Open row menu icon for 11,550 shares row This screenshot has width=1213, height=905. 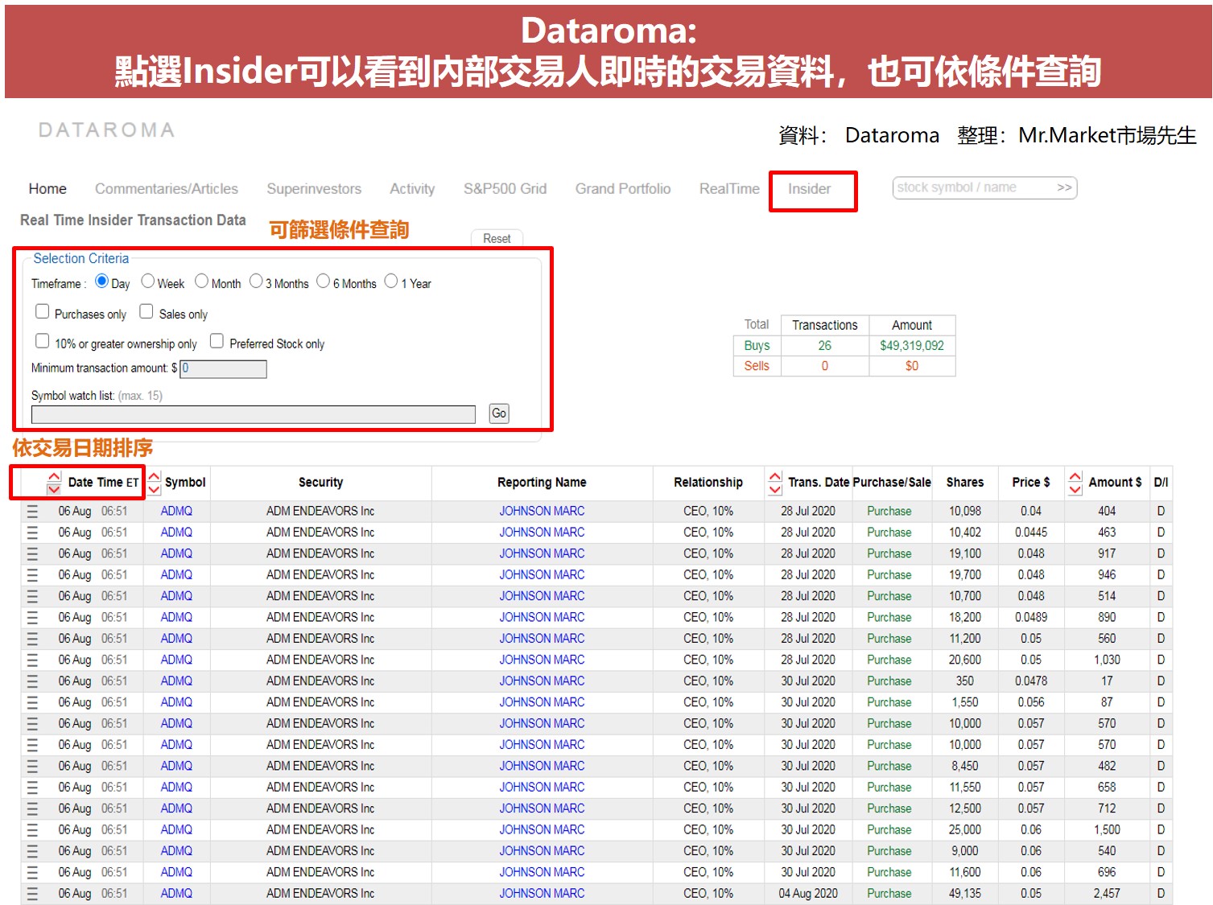tap(32, 787)
